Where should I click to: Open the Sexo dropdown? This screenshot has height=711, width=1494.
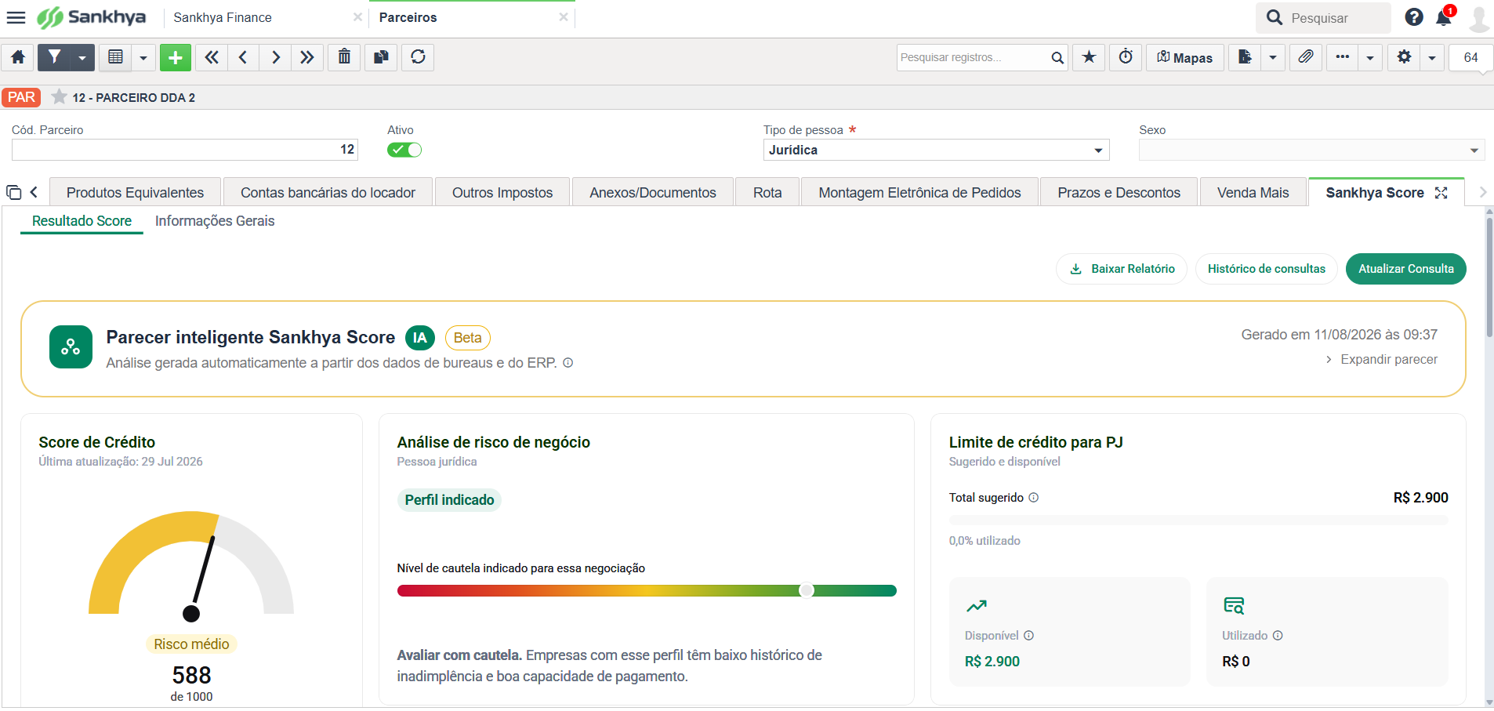pyautogui.click(x=1312, y=150)
